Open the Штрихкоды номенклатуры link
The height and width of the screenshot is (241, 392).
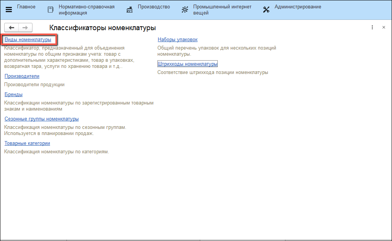point(187,64)
